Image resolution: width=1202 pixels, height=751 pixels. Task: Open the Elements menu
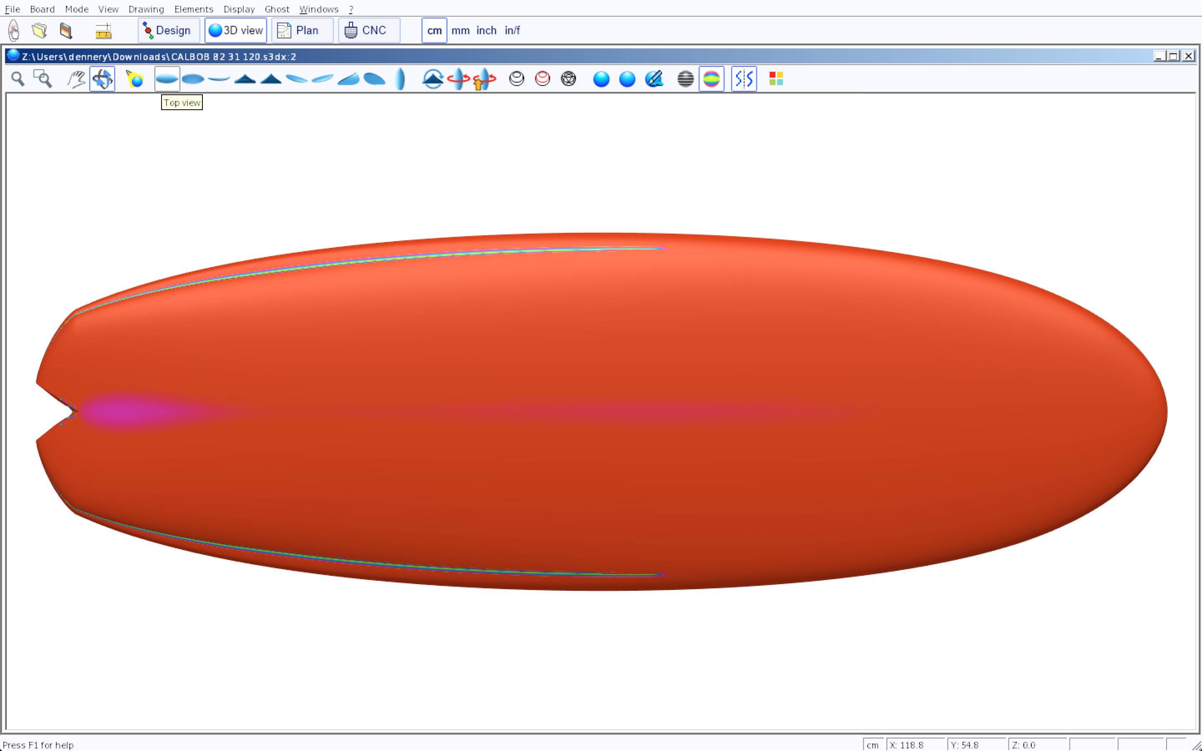[x=194, y=9]
